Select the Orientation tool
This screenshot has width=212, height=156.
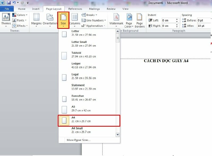click(x=50, y=20)
